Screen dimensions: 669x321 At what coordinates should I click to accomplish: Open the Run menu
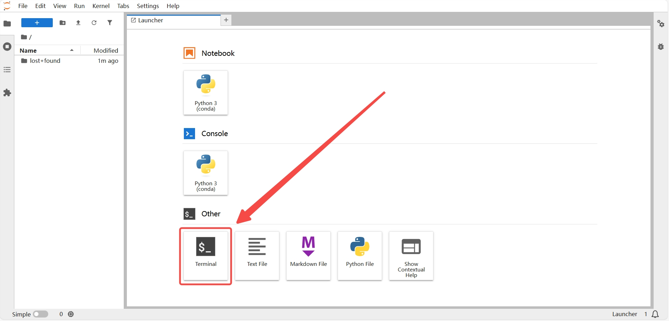tap(79, 6)
